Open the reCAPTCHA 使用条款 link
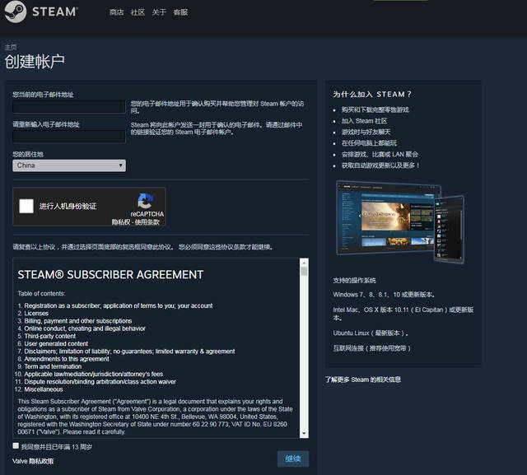Viewport: 527px width, 475px height. (x=147, y=222)
